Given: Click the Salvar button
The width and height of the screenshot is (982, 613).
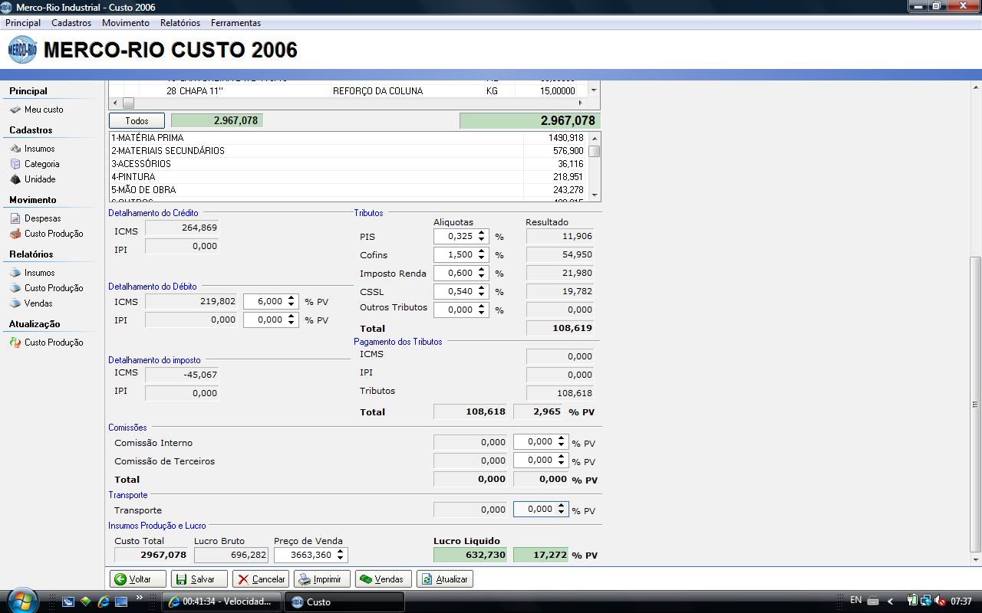Looking at the screenshot, I should [199, 579].
